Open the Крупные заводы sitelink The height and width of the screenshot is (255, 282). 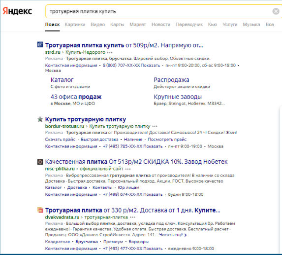click(178, 97)
